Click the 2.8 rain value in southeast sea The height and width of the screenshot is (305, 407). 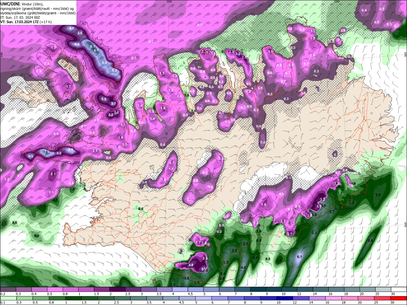(x=370, y=241)
